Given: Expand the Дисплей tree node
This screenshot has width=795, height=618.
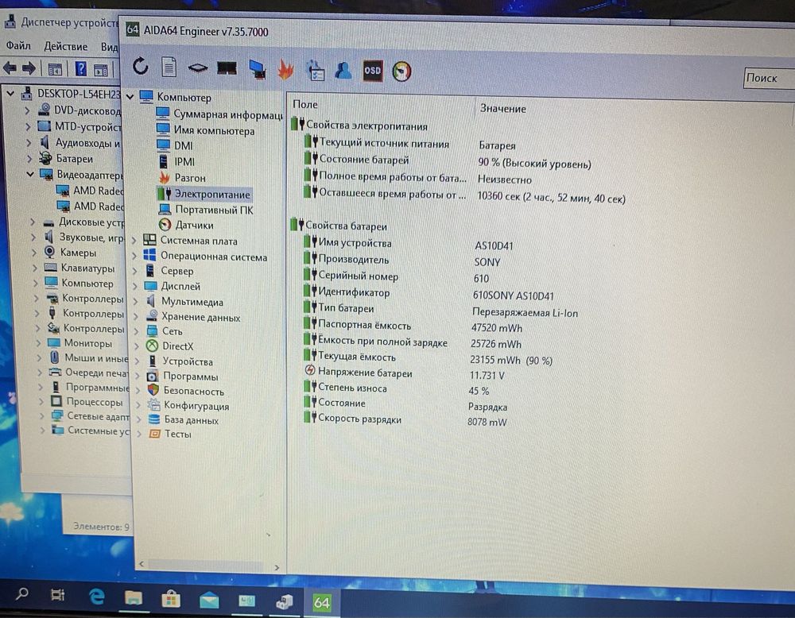Looking at the screenshot, I should coord(135,286).
